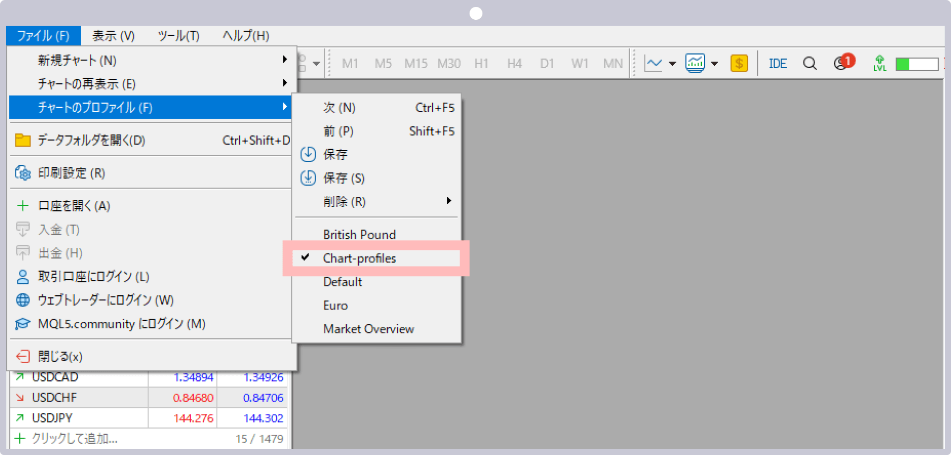Open dropdown arrow left of M1
The height and width of the screenshot is (455, 951).
point(316,64)
